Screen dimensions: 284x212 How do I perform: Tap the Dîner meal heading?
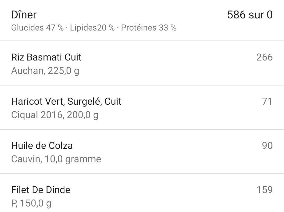tap(24, 15)
